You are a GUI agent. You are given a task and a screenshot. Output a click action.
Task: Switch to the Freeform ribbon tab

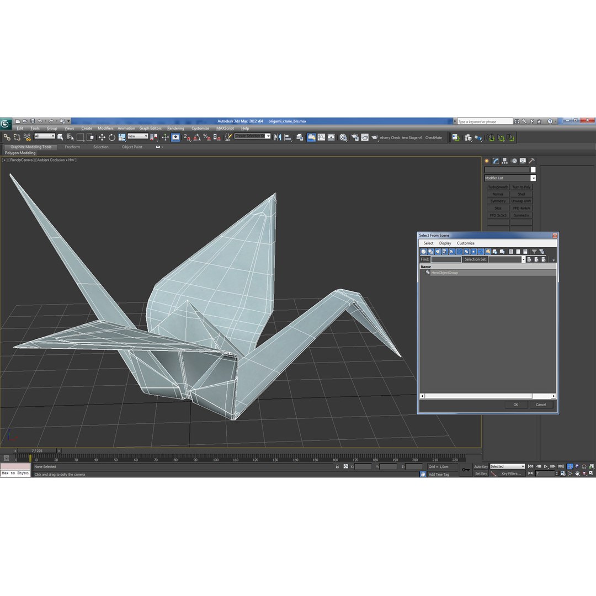72,147
